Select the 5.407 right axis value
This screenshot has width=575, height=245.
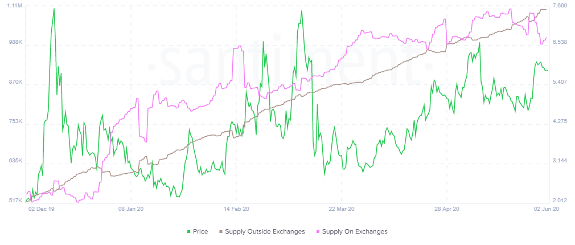coord(560,82)
